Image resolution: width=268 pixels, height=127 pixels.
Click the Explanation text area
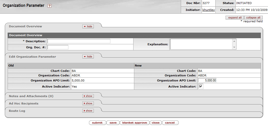click(x=201, y=44)
